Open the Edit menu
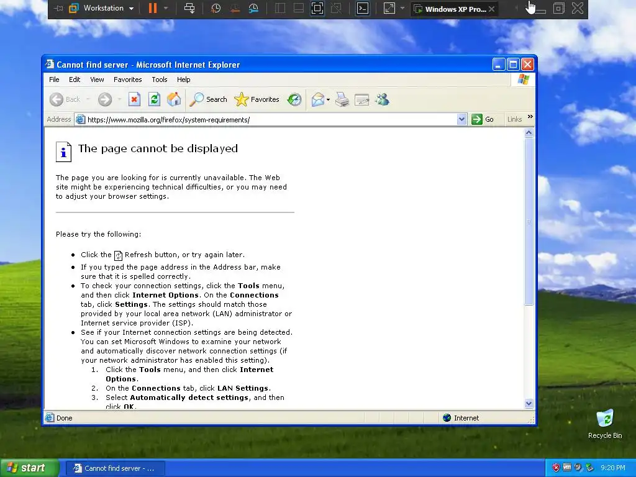Image resolution: width=636 pixels, height=477 pixels. 75,79
